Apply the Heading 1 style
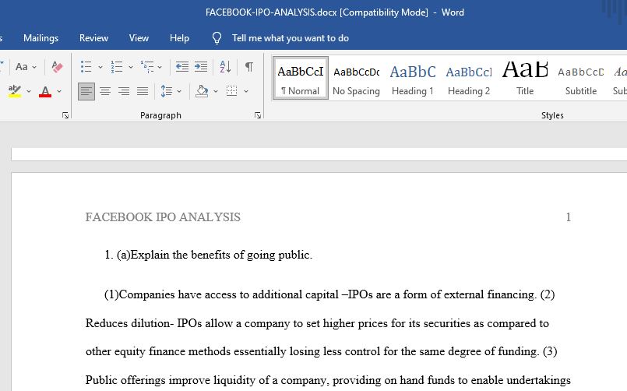Screen dimensions: 627x391 tap(413, 79)
